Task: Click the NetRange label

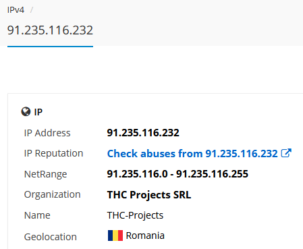Action: 45,174
